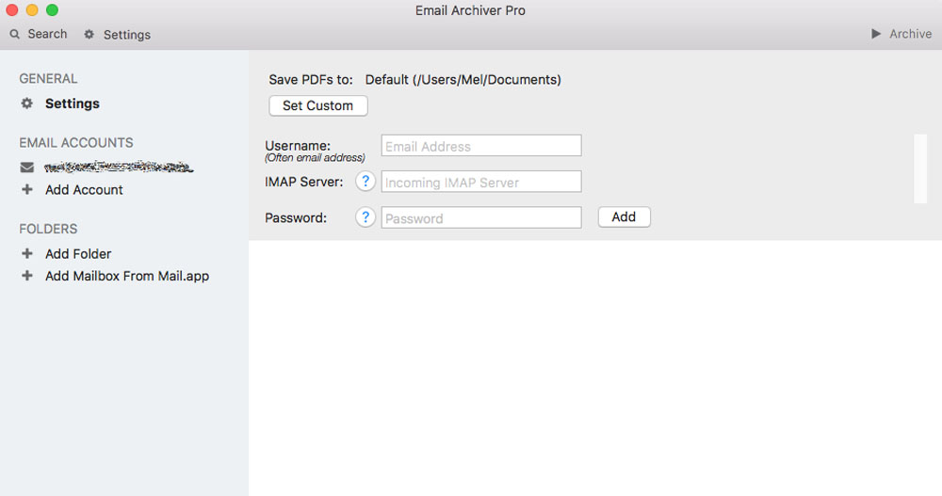Focus the Incoming IMAP Server input

click(480, 182)
